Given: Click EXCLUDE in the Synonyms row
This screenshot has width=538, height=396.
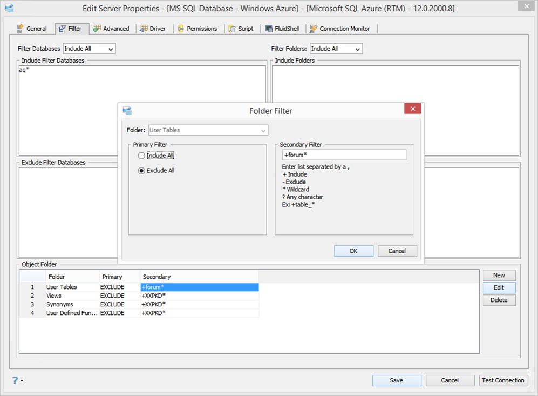Looking at the screenshot, I should tap(120, 304).
